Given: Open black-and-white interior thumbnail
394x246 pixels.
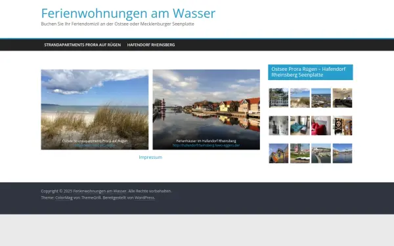Looking at the screenshot, I should click(278, 125).
